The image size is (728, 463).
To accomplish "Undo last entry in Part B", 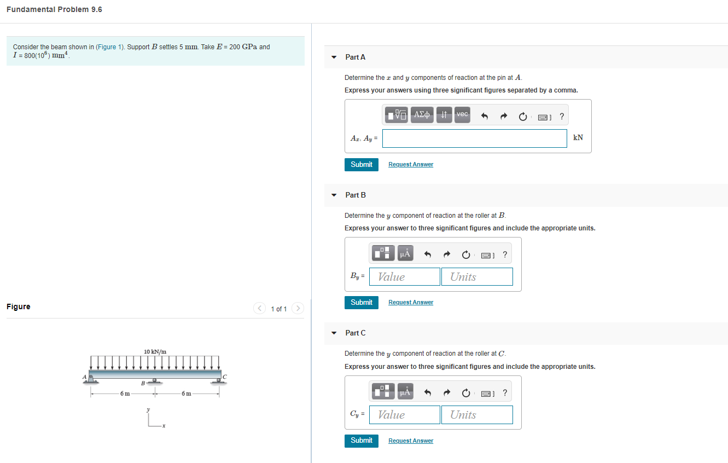I will click(428, 254).
